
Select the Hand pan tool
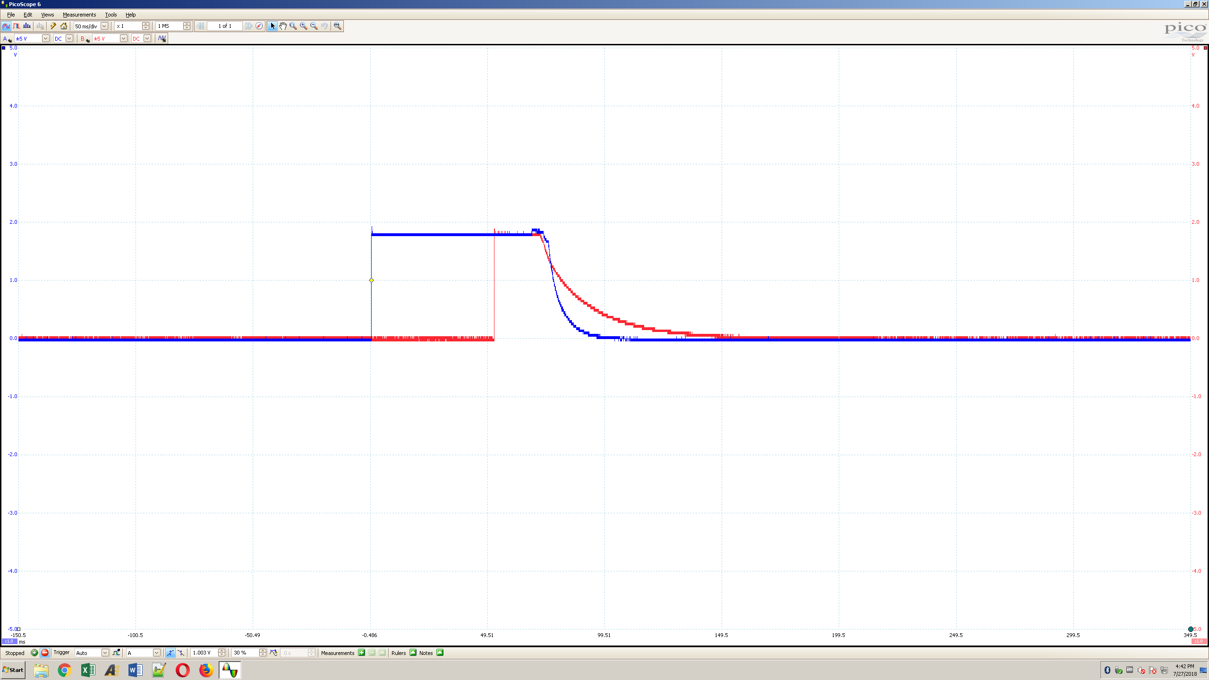pyautogui.click(x=282, y=26)
